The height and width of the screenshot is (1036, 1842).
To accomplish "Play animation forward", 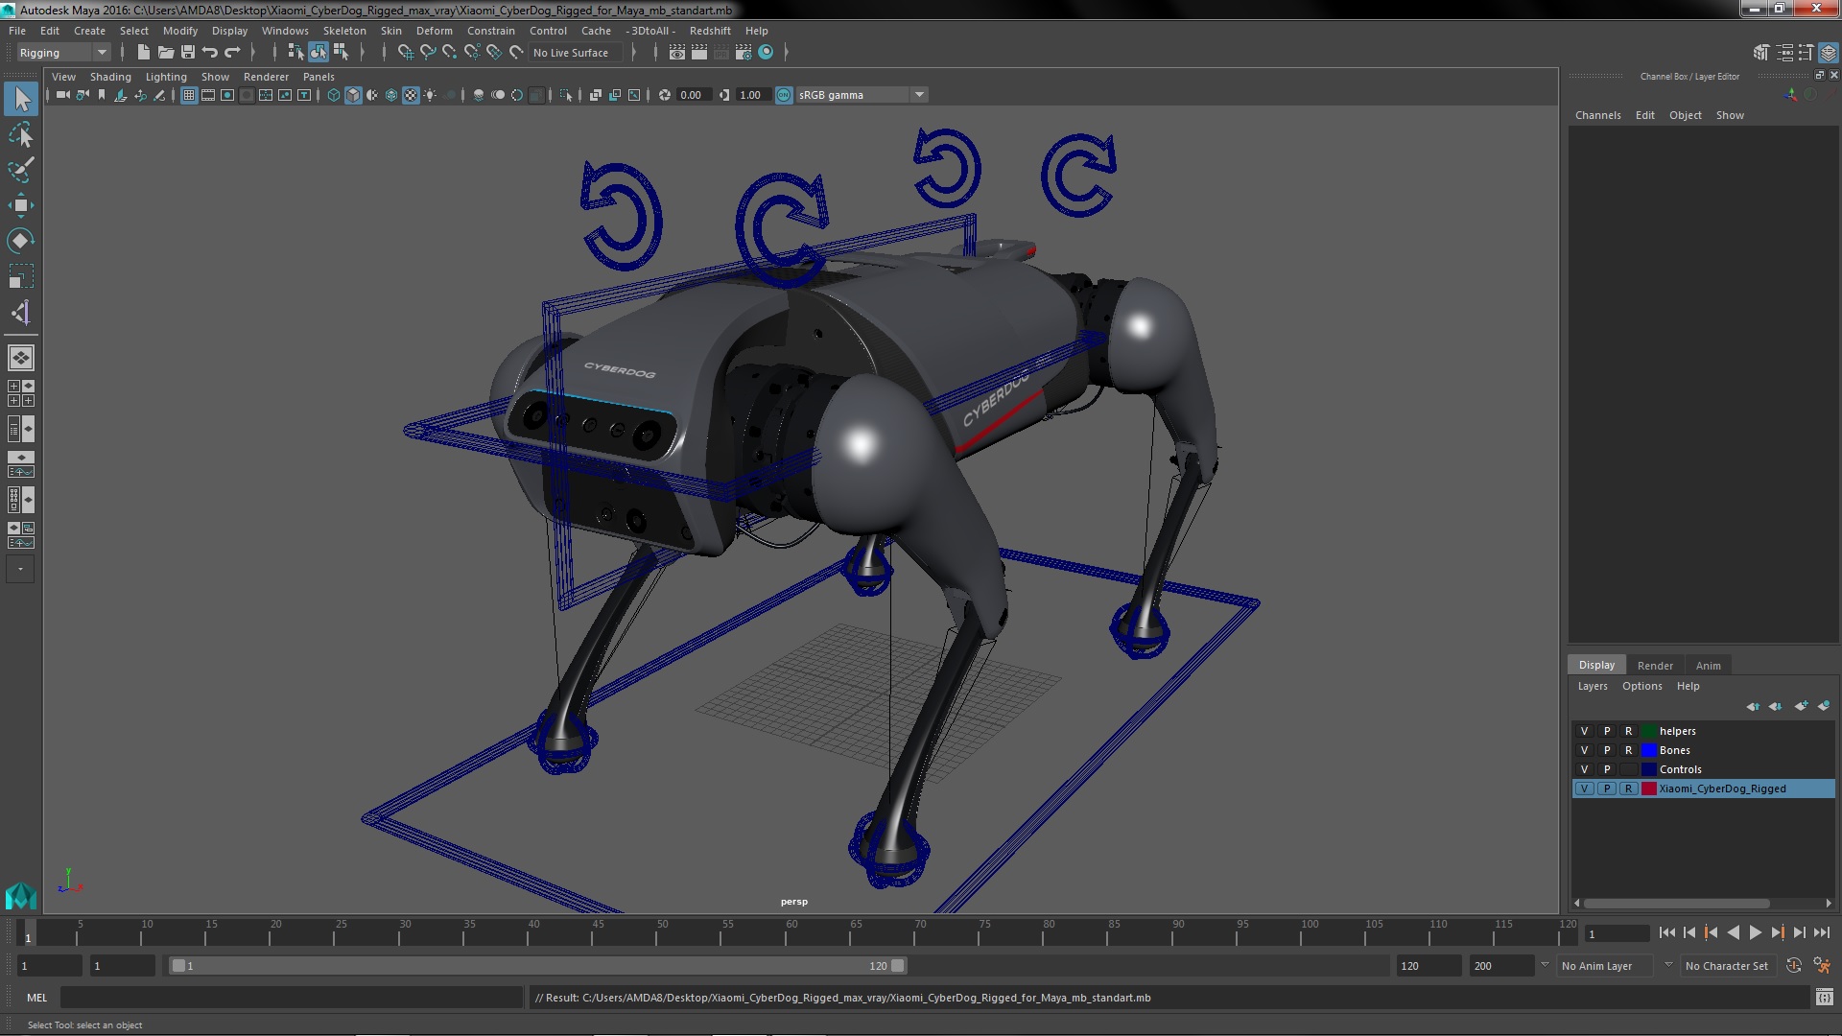I will pyautogui.click(x=1755, y=932).
